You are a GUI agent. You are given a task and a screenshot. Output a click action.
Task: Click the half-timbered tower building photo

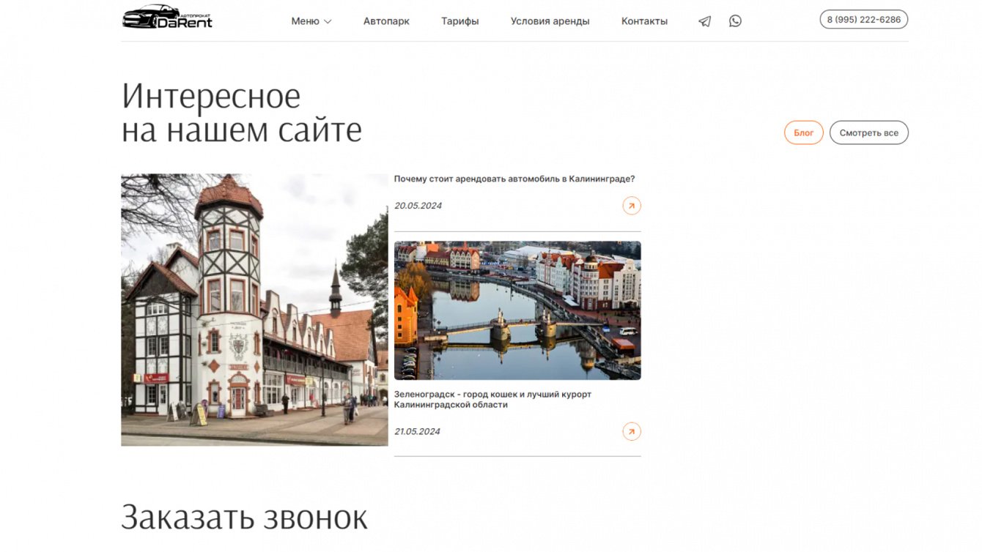[254, 310]
